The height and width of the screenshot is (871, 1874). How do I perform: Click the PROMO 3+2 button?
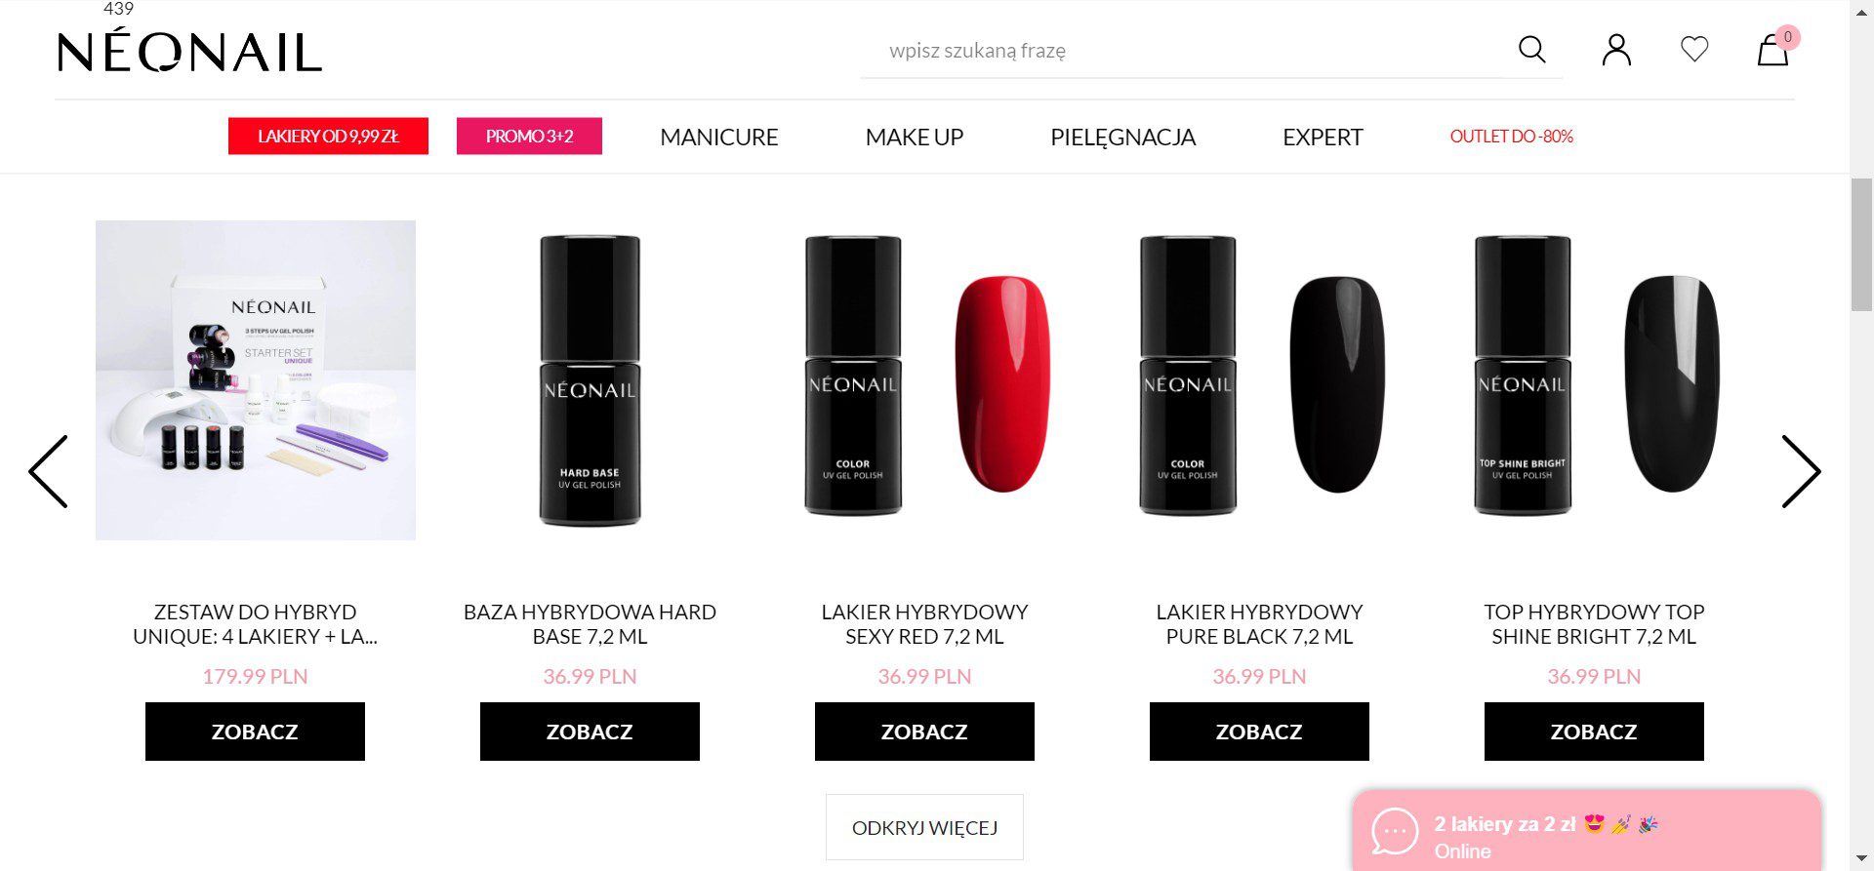click(529, 137)
